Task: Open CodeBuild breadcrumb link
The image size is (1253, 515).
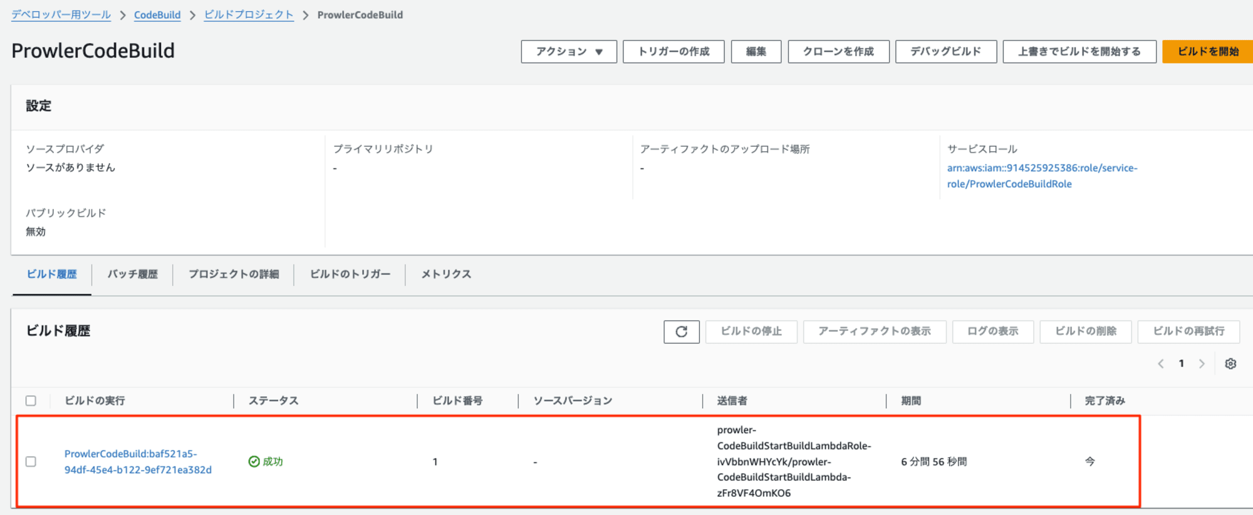Action: [x=157, y=14]
